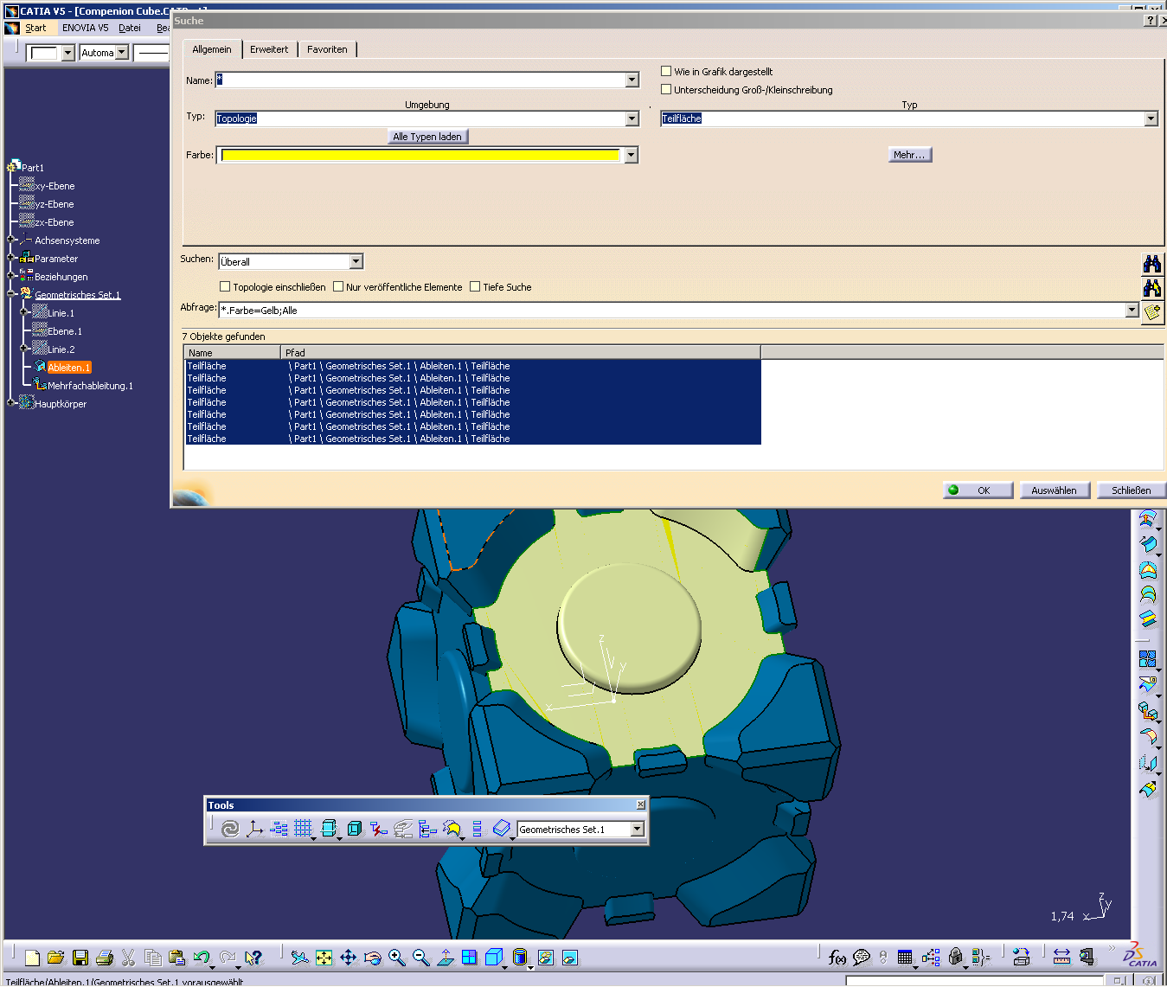Viewport: 1167px width, 987px height.
Task: Click the Fit All In icon
Action: tap(324, 958)
